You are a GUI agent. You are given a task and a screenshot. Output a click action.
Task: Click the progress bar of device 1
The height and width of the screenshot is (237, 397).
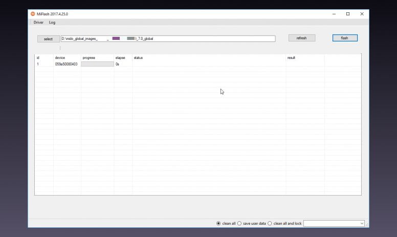pos(97,64)
